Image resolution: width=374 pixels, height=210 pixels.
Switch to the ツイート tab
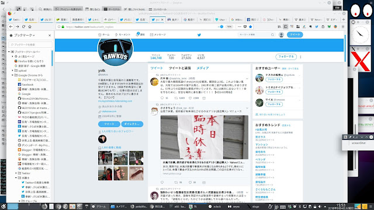(x=157, y=68)
